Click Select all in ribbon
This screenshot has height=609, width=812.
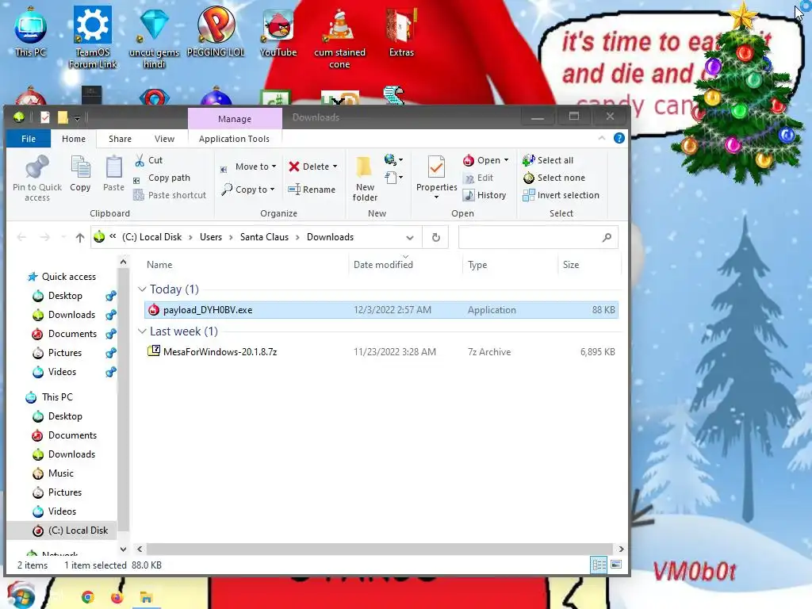548,160
